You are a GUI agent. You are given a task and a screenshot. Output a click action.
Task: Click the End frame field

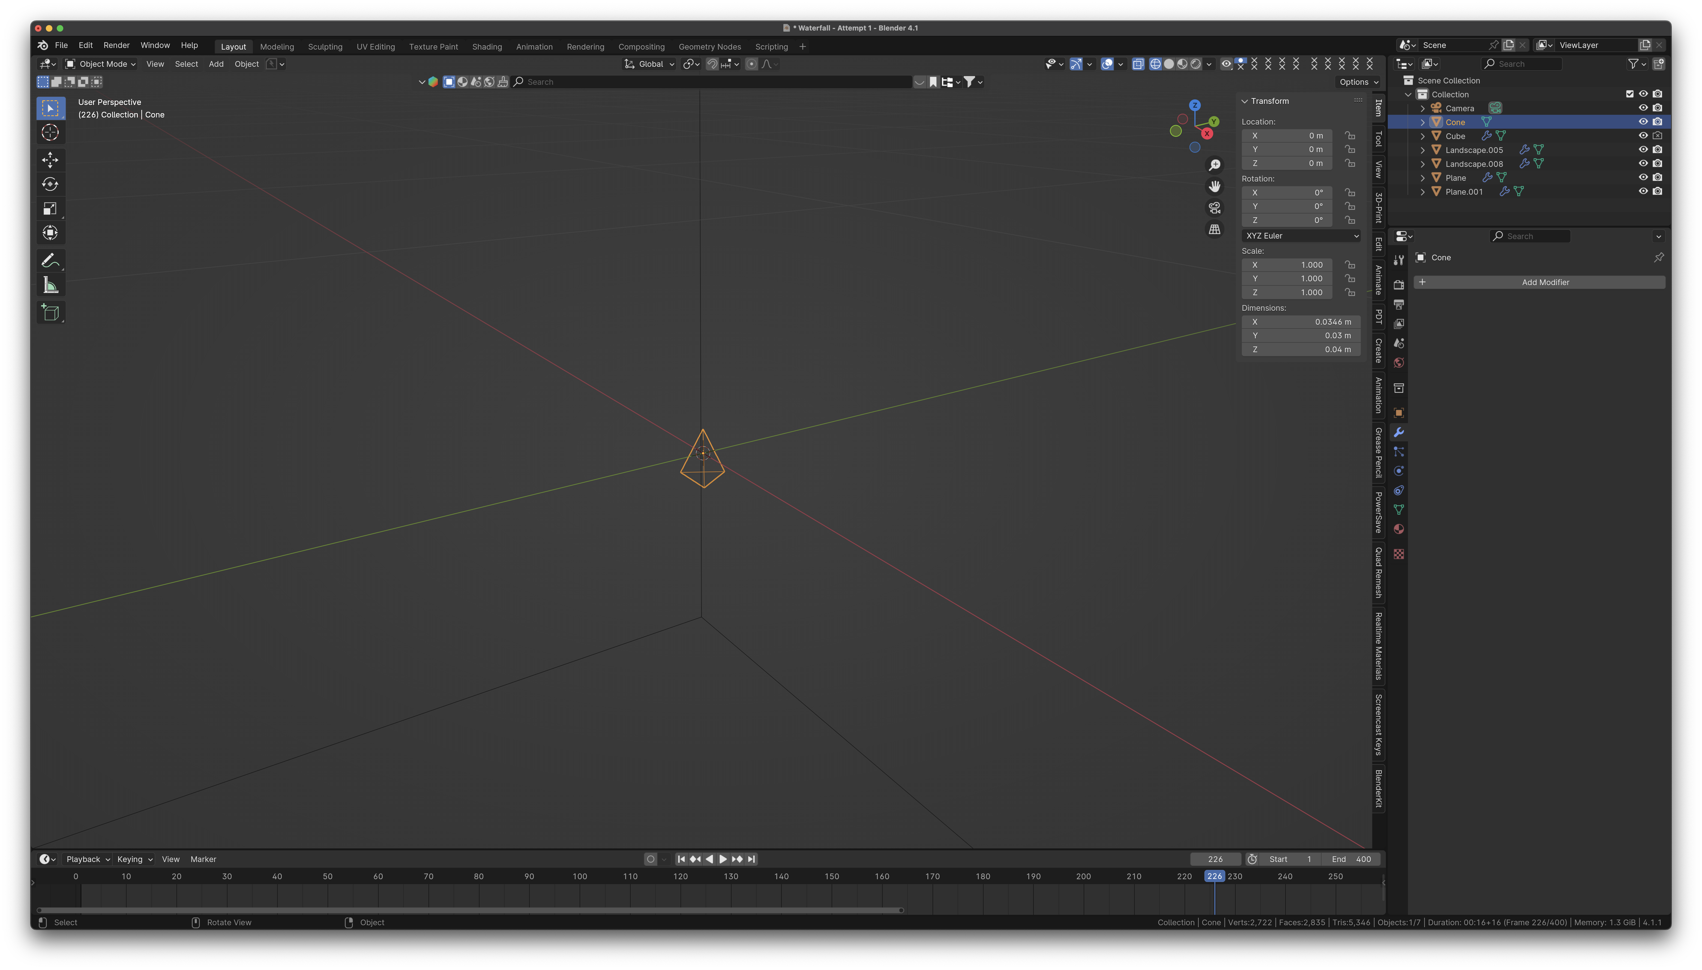pyautogui.click(x=1351, y=859)
